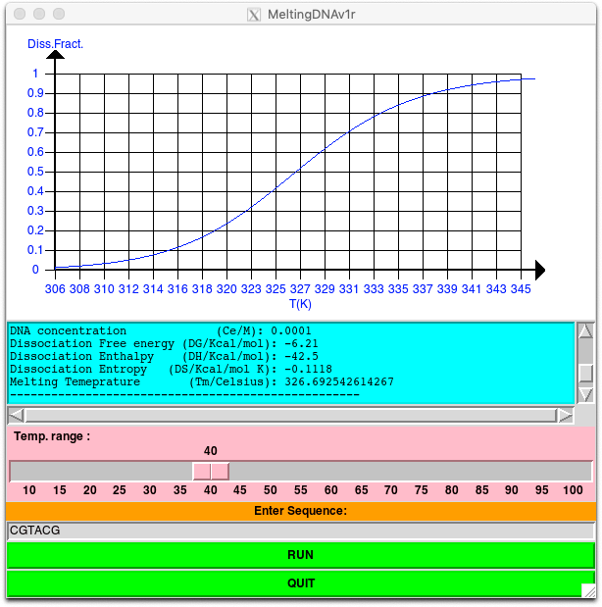Click the slider track above the 70 mark
602x607 pixels.
point(391,472)
